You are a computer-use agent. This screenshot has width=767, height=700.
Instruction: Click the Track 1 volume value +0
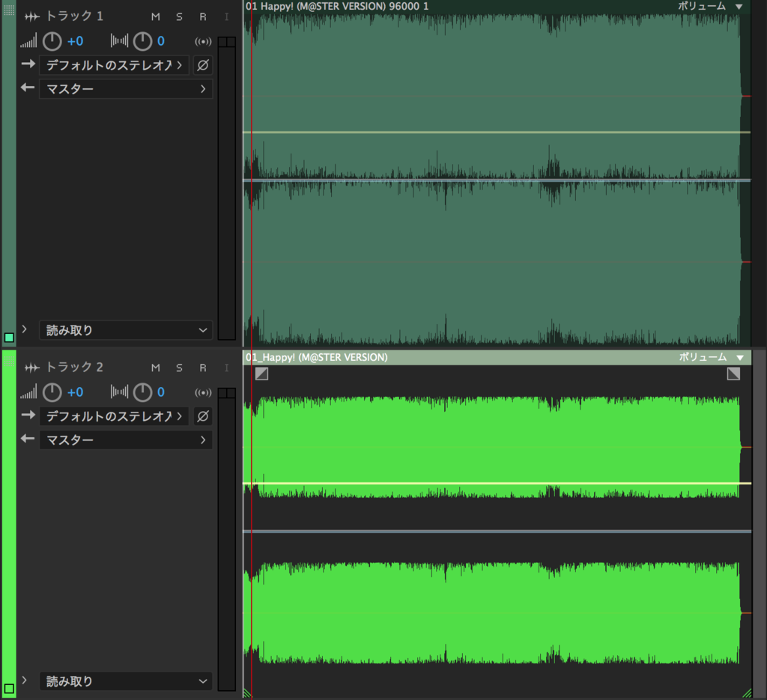click(75, 41)
